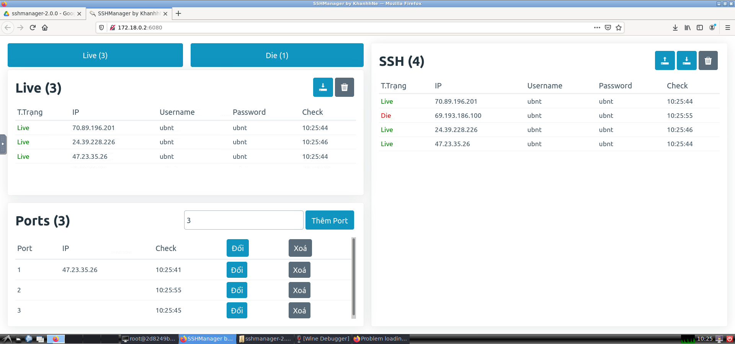The width and height of the screenshot is (735, 344).
Task: Expand the side panel handle on left edge
Action: point(3,144)
